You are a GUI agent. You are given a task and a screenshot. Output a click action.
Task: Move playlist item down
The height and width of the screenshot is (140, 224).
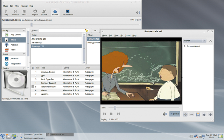pos(210,114)
